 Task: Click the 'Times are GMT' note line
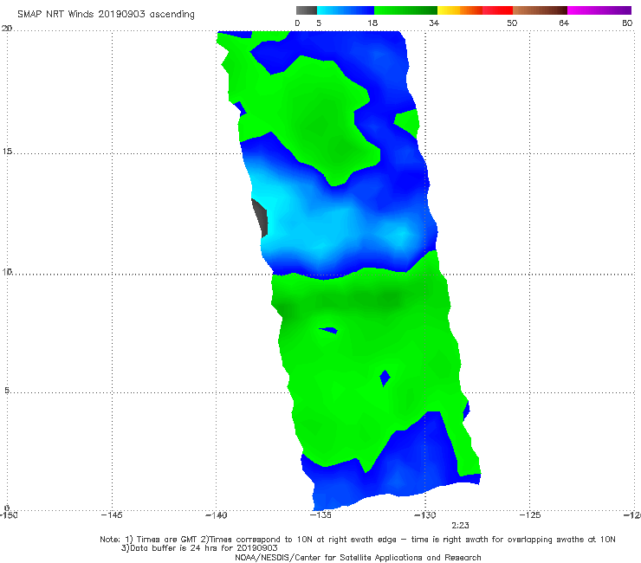pos(358,540)
